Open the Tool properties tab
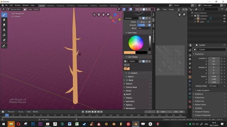Image resolution: width=227 pixels, height=127 pixels. click(x=190, y=50)
